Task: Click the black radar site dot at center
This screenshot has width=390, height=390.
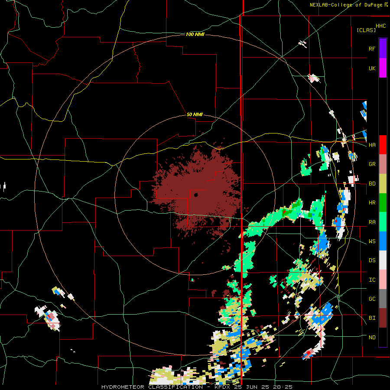Action: [196, 195]
